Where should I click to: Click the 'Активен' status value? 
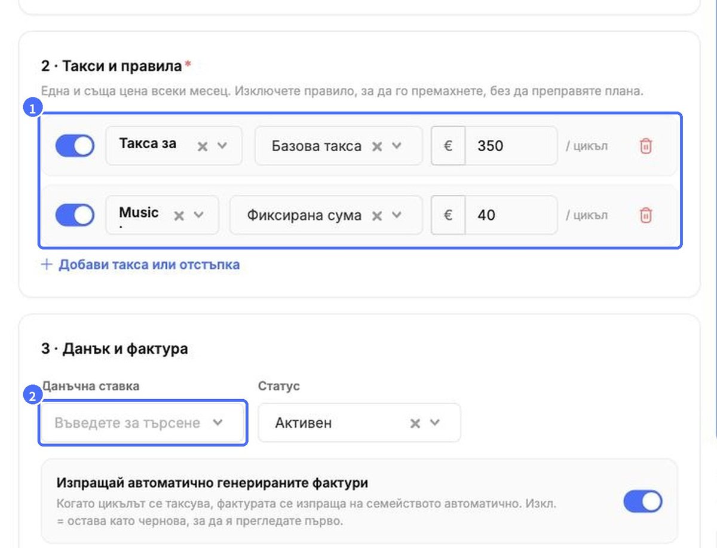[x=304, y=423]
